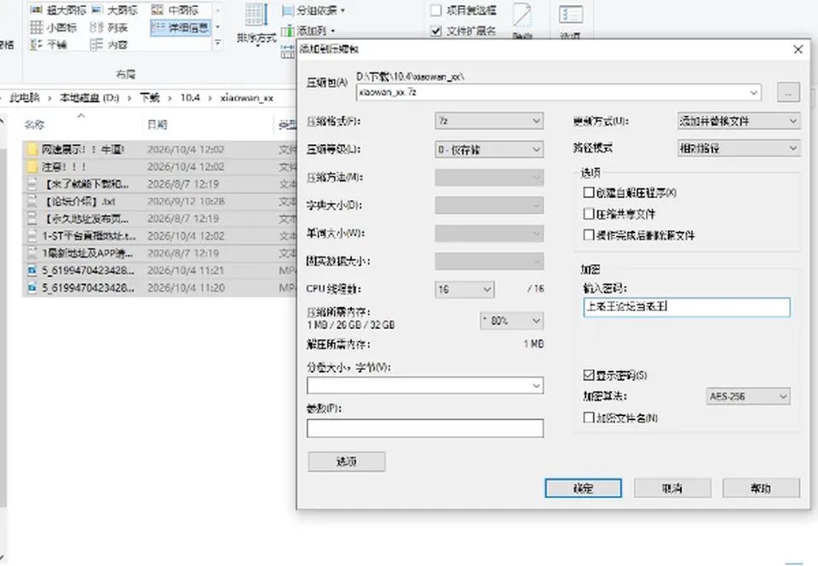
Task: Click the 输入密码 password field
Action: pos(687,307)
